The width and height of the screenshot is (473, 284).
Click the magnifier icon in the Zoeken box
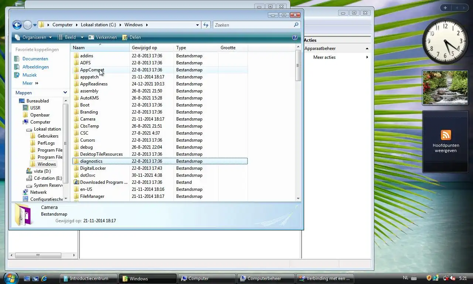click(296, 25)
